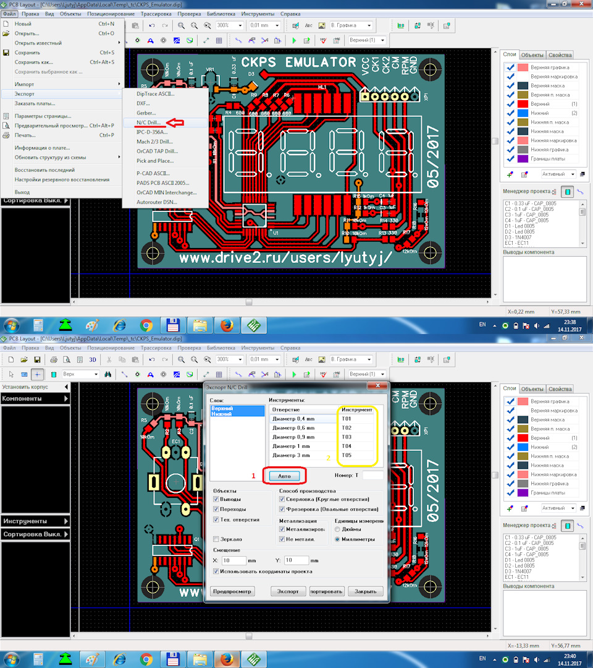Viewport: 593px width, 668px height.
Task: Select the Place Via tool in the lower window
Action: (x=137, y=374)
